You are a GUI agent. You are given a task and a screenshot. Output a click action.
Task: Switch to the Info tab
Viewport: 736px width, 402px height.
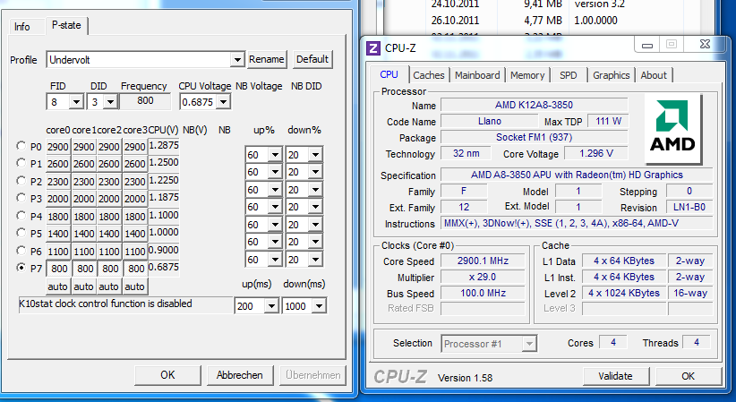[22, 27]
